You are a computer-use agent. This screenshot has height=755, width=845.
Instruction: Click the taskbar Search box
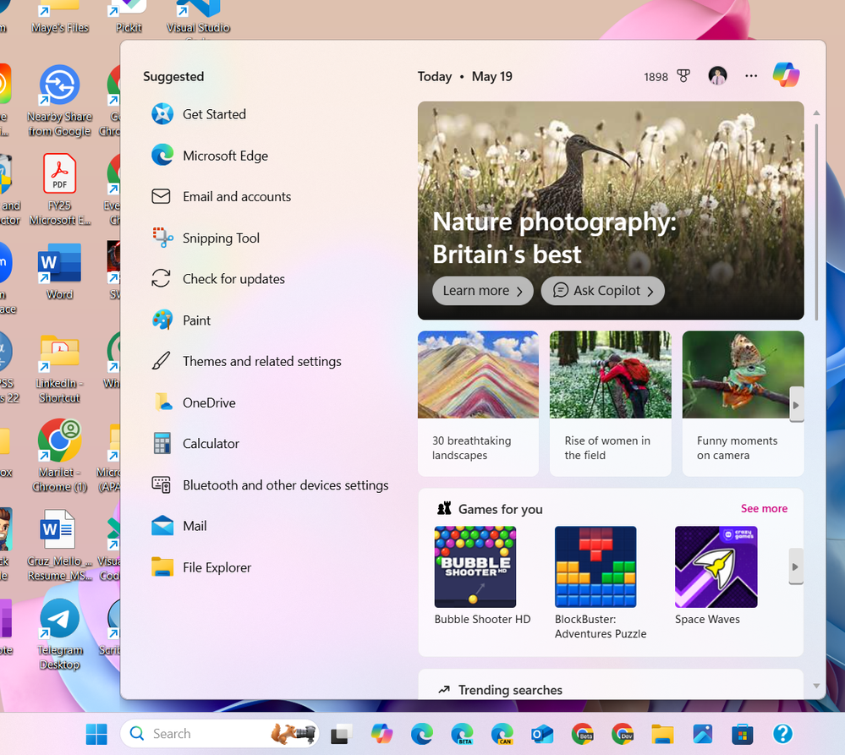(x=219, y=734)
